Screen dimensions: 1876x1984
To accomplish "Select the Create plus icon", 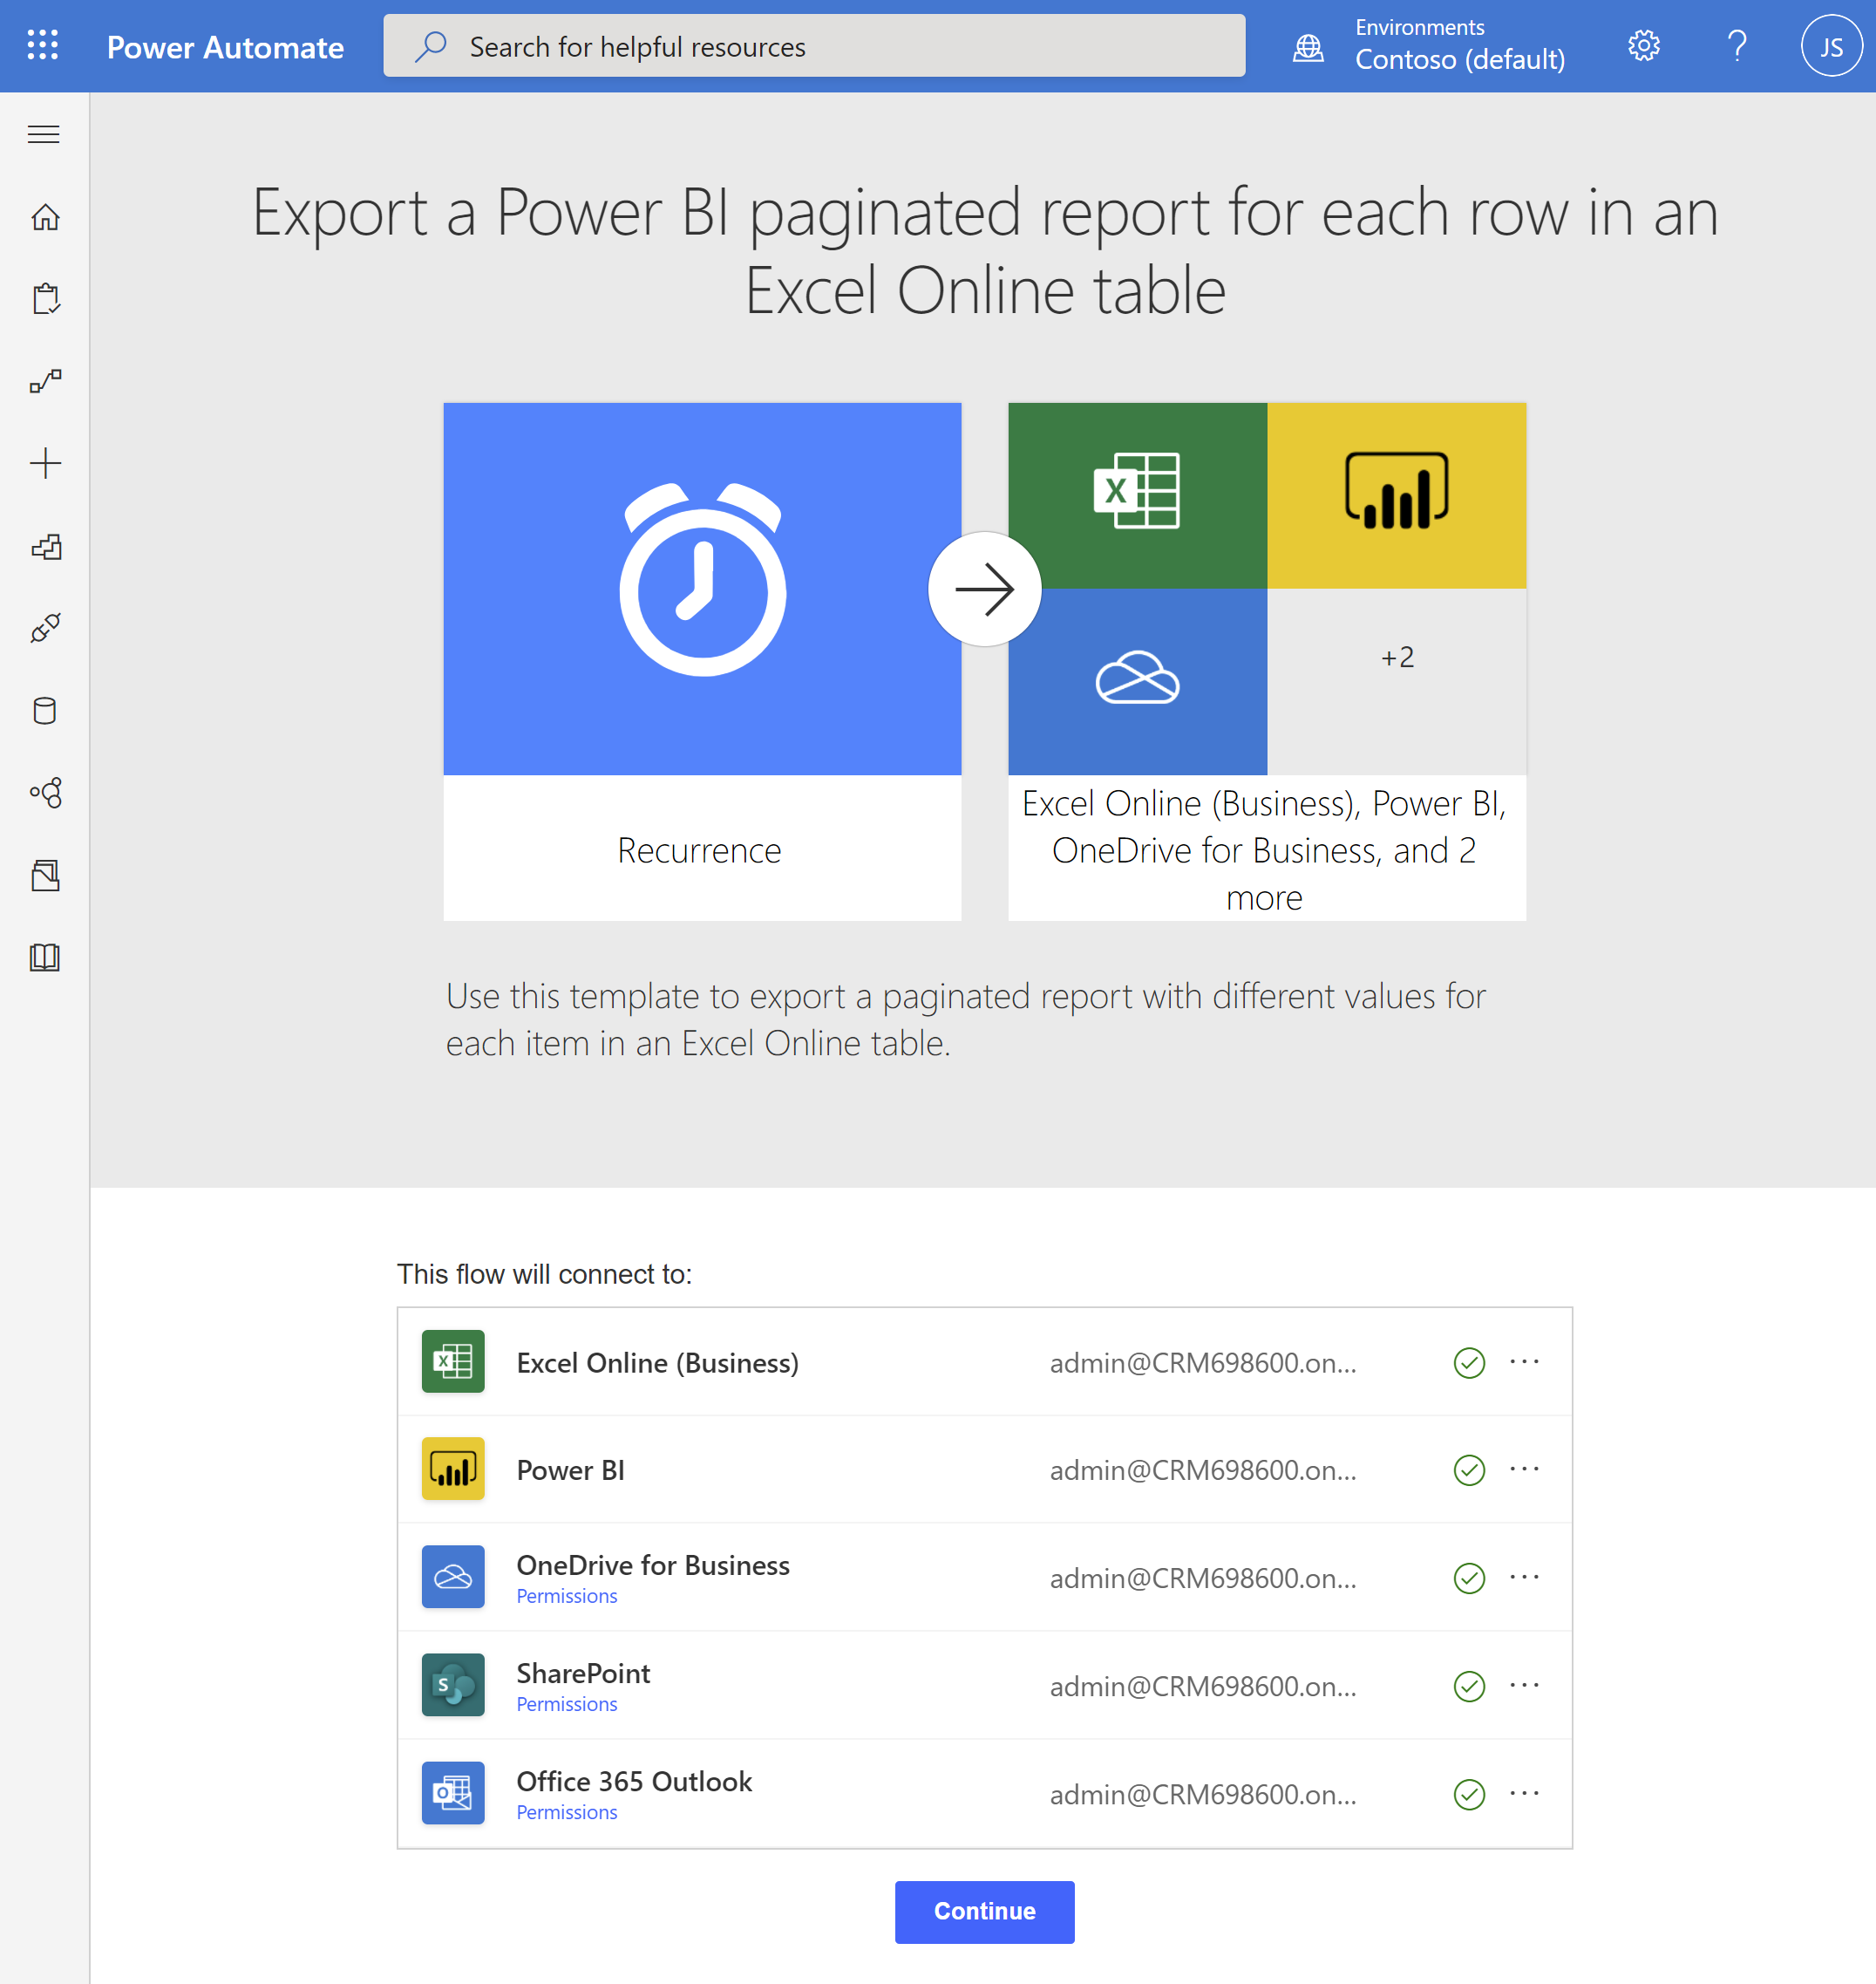I will coord(45,463).
